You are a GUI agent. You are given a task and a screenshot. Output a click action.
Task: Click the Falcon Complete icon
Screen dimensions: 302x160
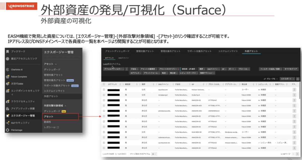(x=8, y=77)
